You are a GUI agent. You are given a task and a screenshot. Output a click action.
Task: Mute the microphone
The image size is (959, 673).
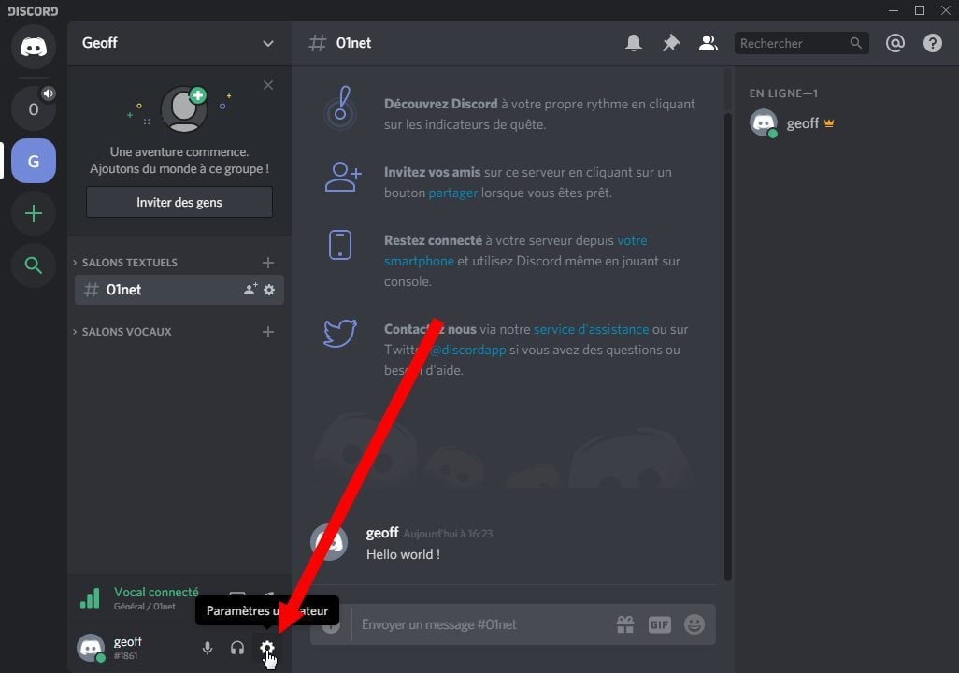(x=208, y=648)
